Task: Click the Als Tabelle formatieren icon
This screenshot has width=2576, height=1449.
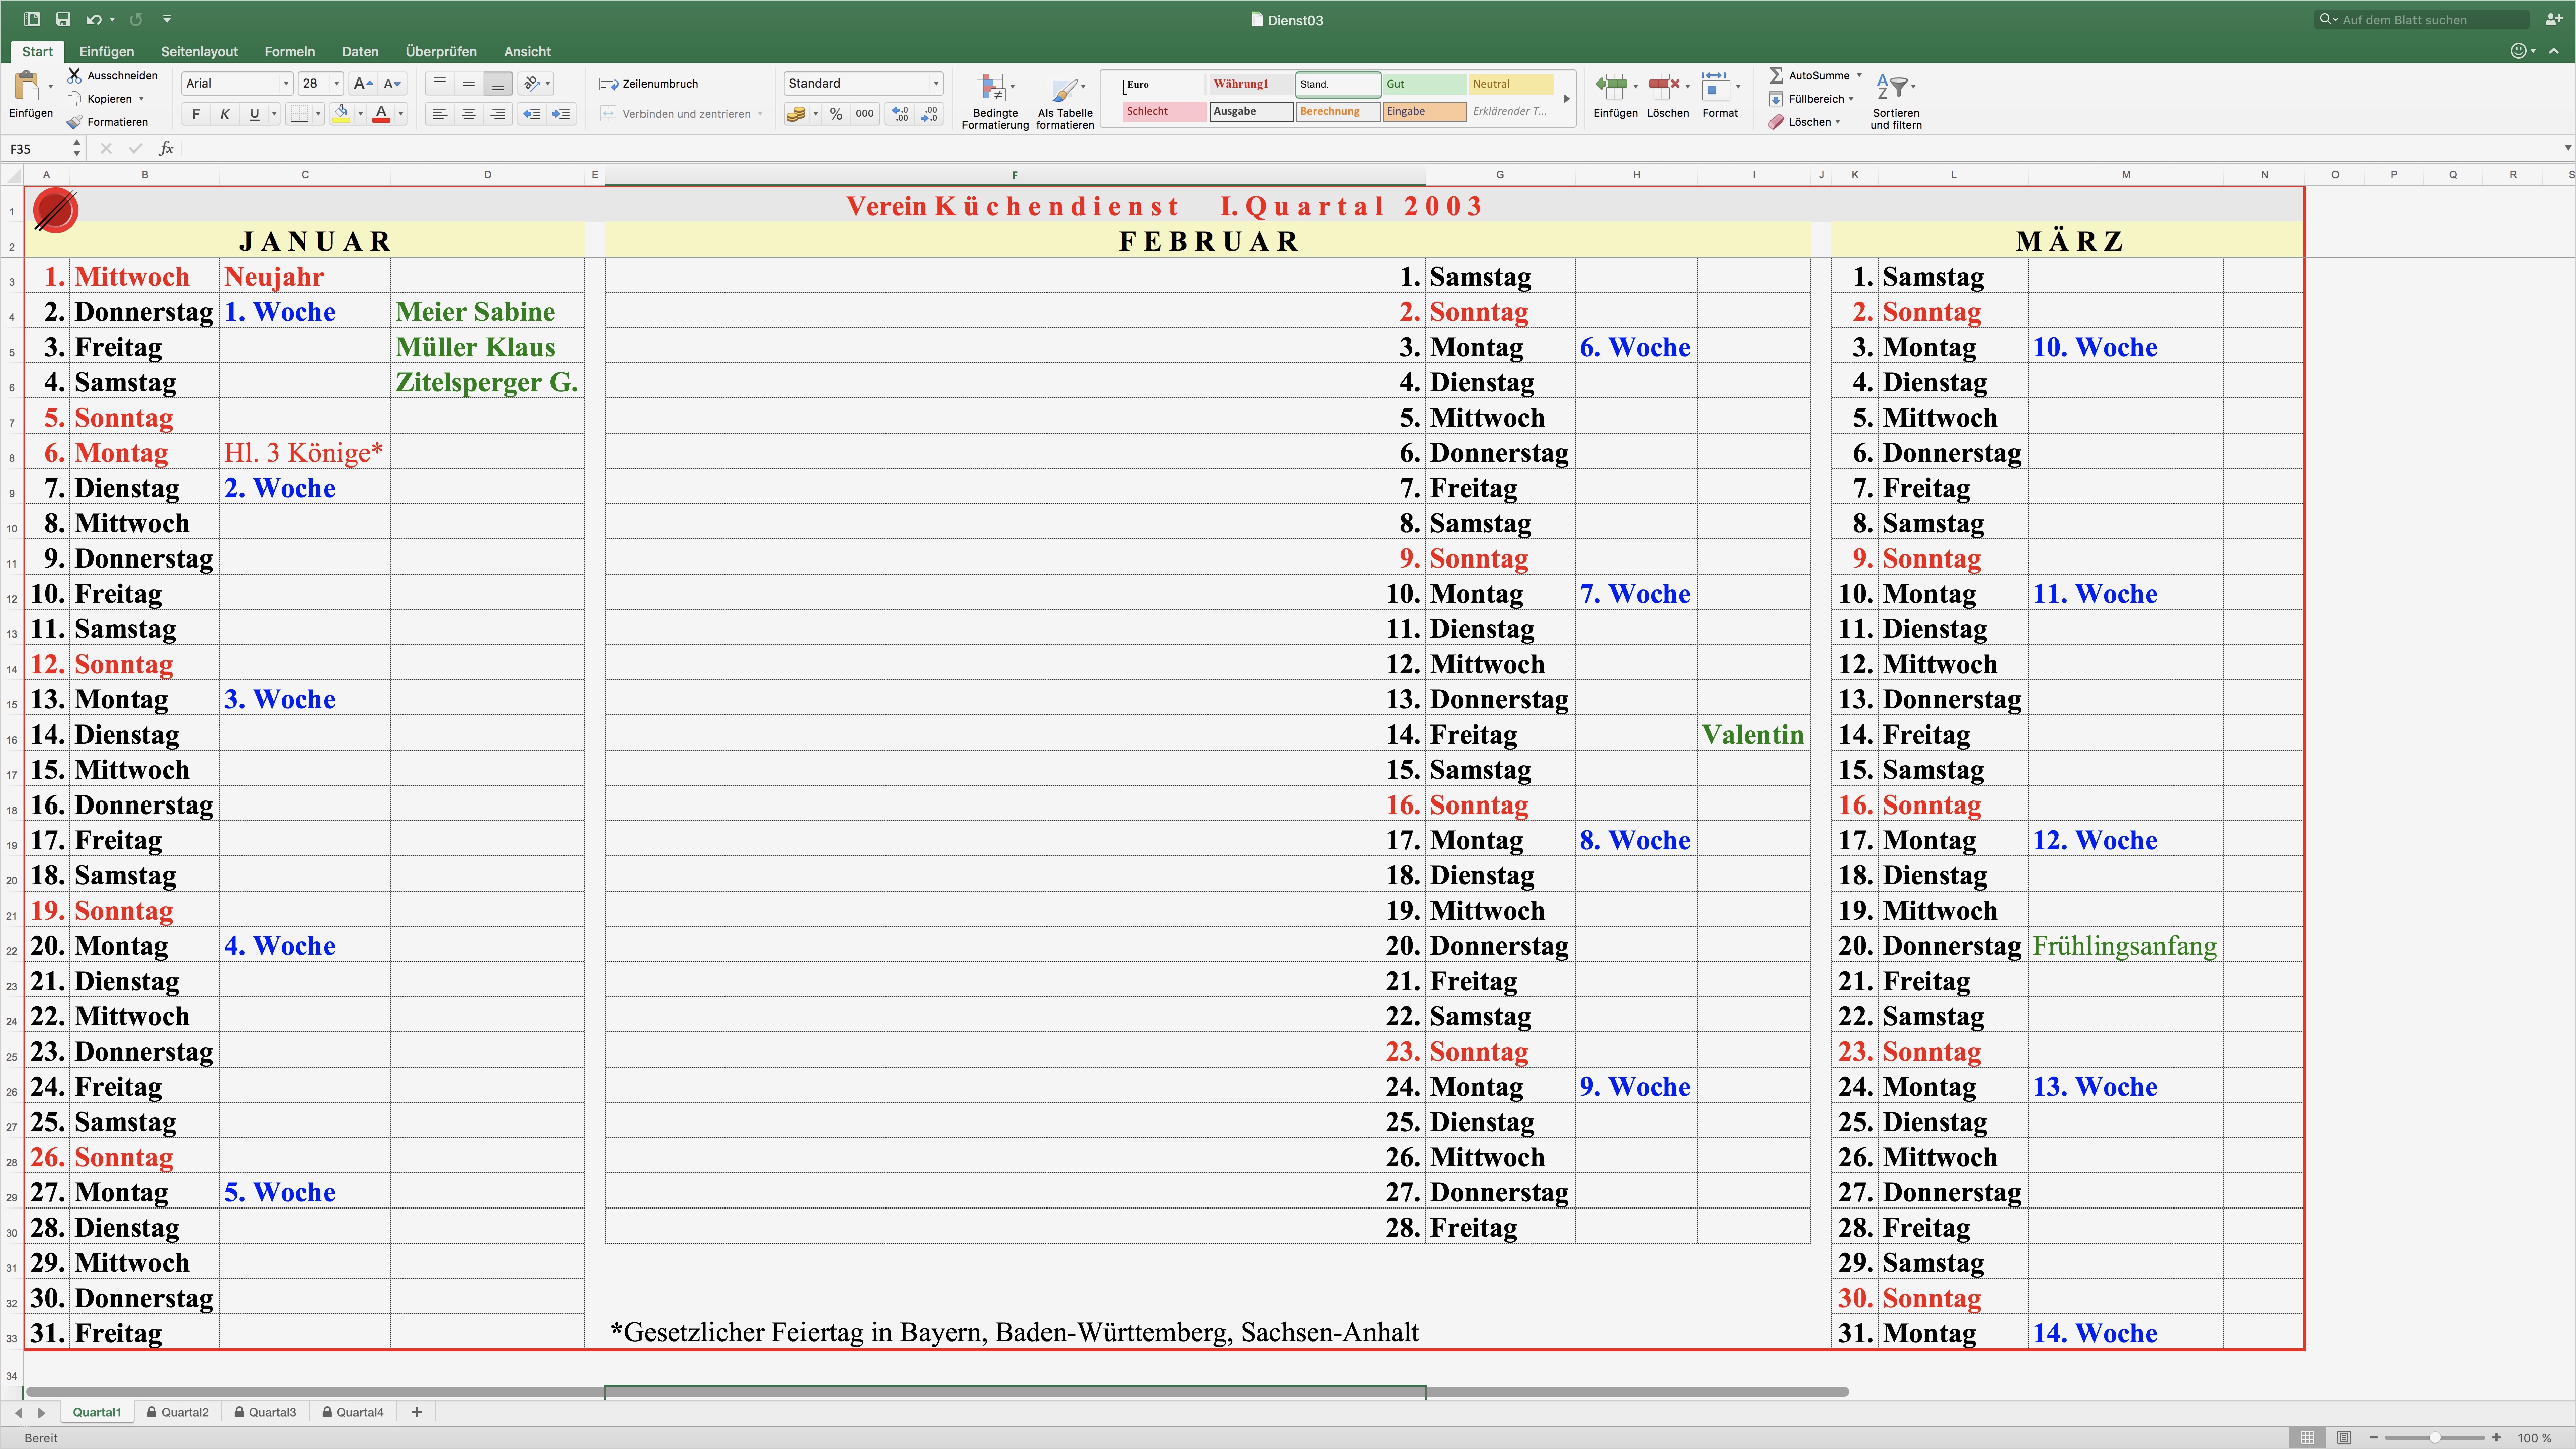Action: pyautogui.click(x=1060, y=88)
